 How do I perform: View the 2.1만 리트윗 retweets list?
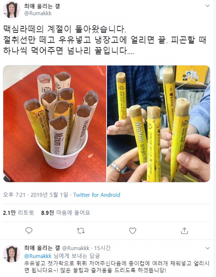click(x=18, y=212)
